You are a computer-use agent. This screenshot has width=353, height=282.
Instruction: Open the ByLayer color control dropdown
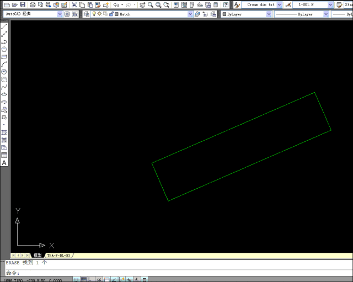tap(269, 14)
